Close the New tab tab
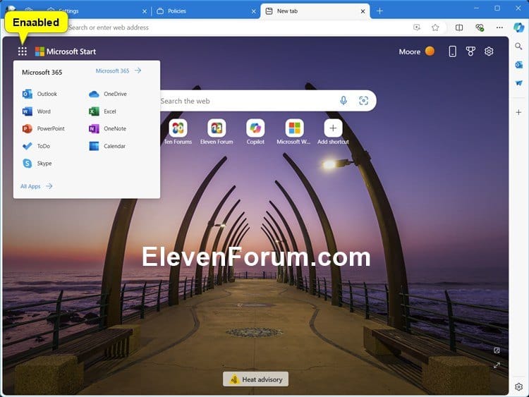529x397 pixels. click(363, 11)
